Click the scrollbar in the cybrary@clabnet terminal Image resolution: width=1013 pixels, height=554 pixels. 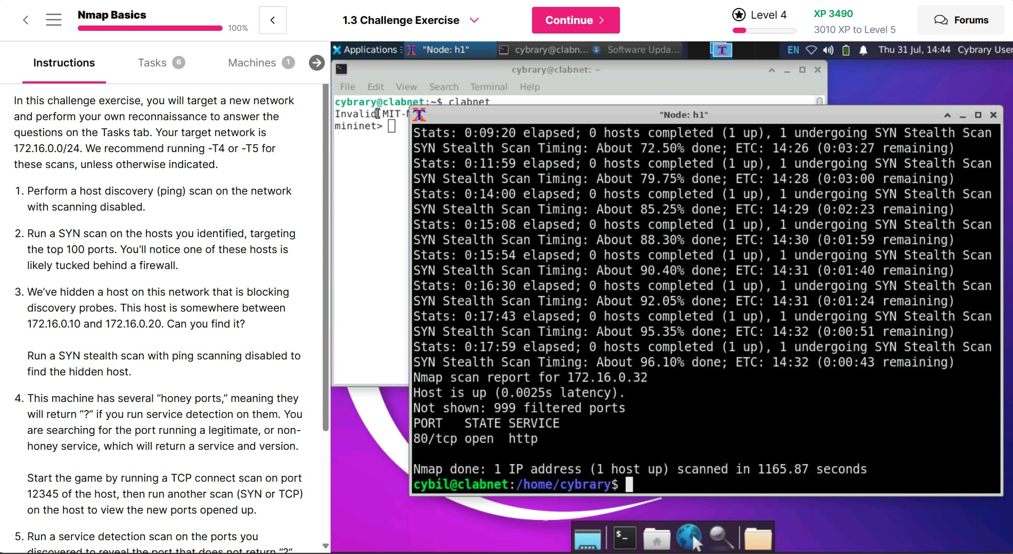(820, 100)
